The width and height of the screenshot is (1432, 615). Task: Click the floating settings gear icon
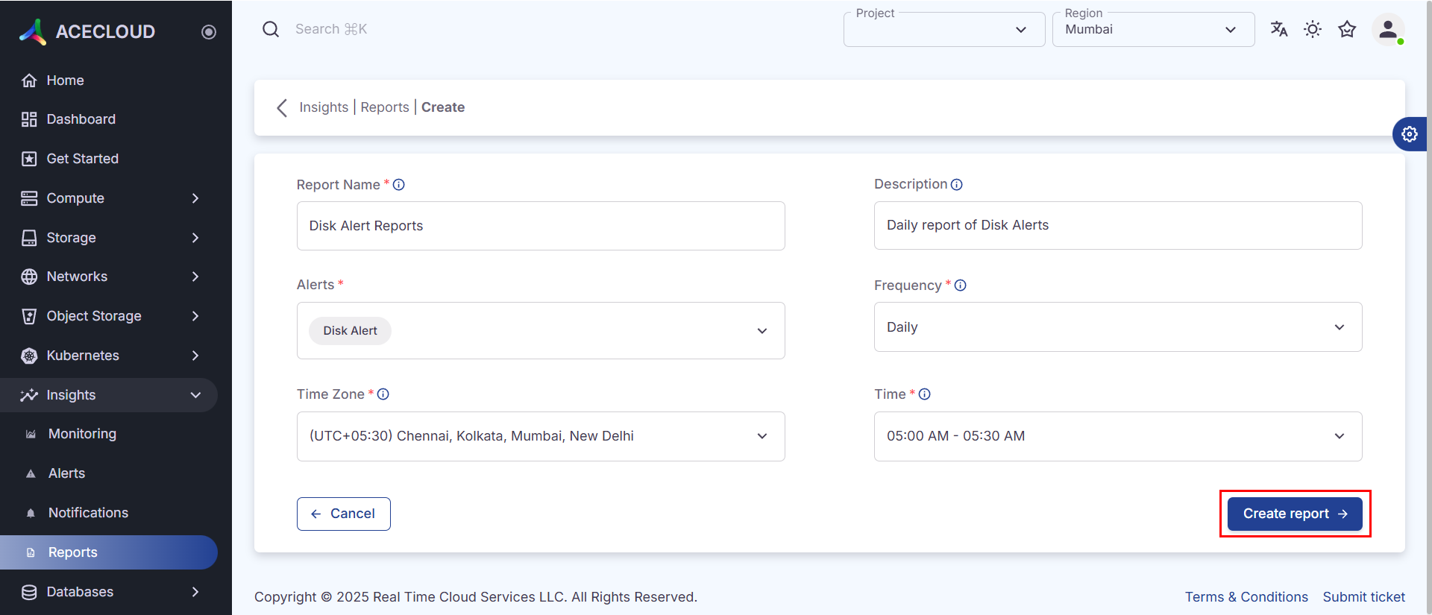(1409, 134)
